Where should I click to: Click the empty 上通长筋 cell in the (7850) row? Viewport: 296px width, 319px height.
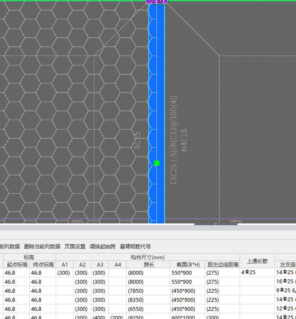(257, 291)
